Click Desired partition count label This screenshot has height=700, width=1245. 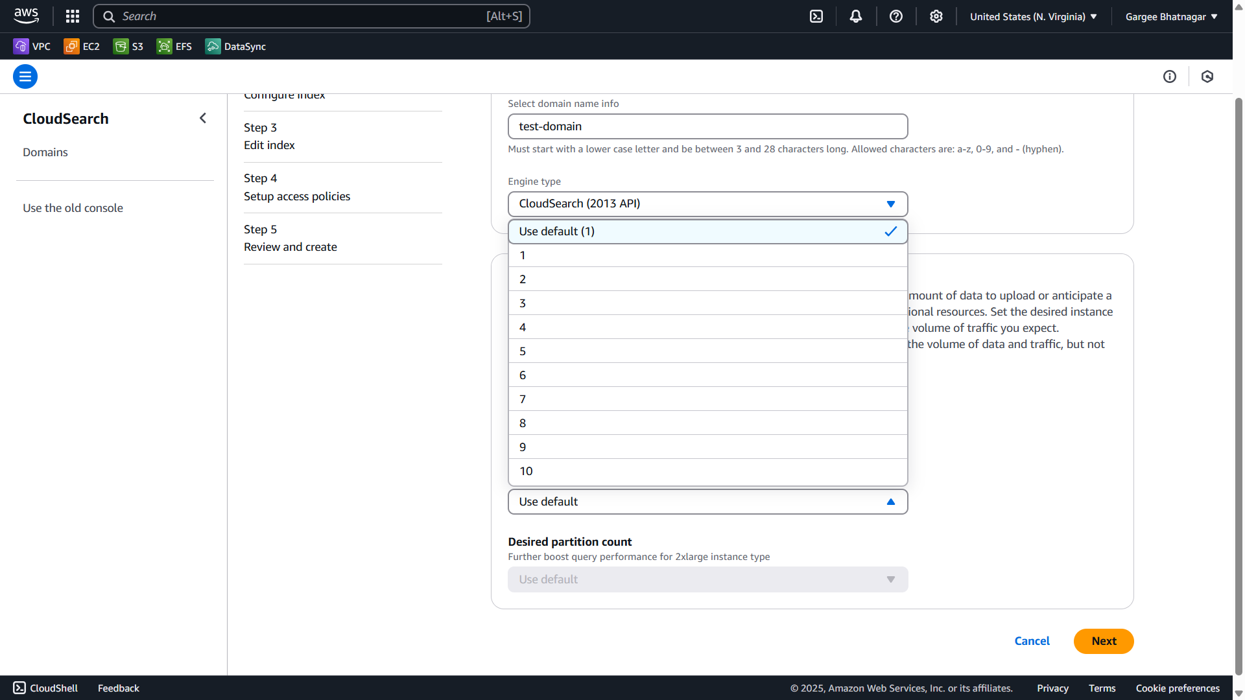569,542
